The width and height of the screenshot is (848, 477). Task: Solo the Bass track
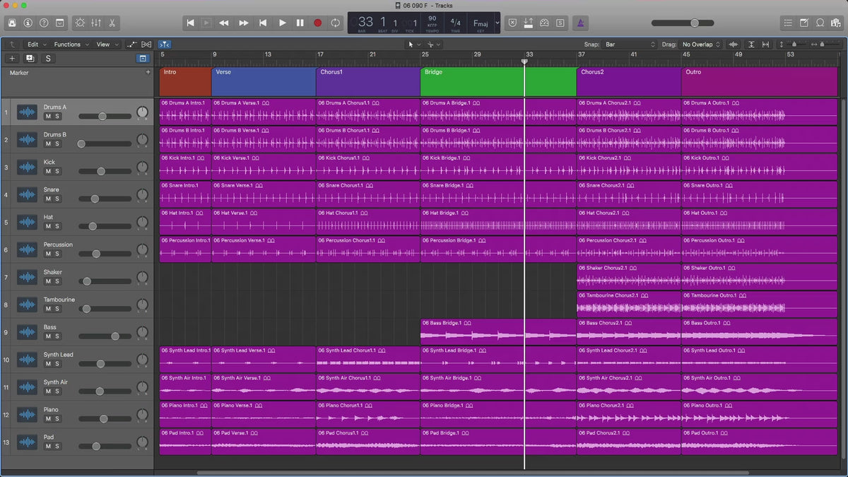point(57,336)
